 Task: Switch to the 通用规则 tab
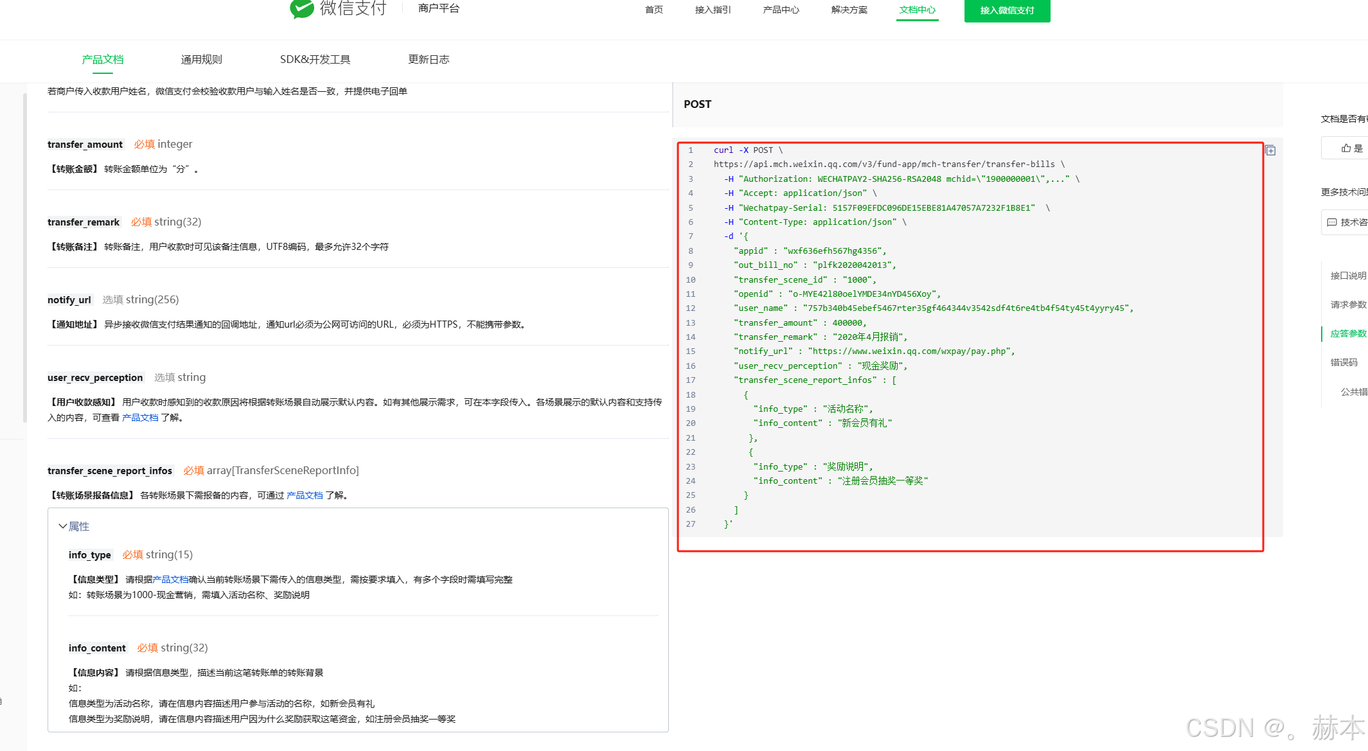201,59
